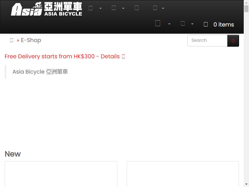Open the first menu icon right of the logo
249x187 pixels.
coord(91,8)
